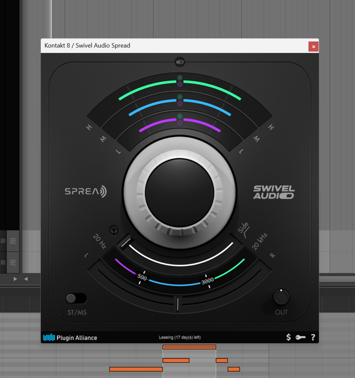Click the left-pointing triangle in the DAW

26,279
